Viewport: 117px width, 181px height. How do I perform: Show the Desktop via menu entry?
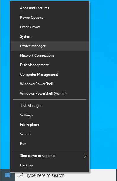50,165
